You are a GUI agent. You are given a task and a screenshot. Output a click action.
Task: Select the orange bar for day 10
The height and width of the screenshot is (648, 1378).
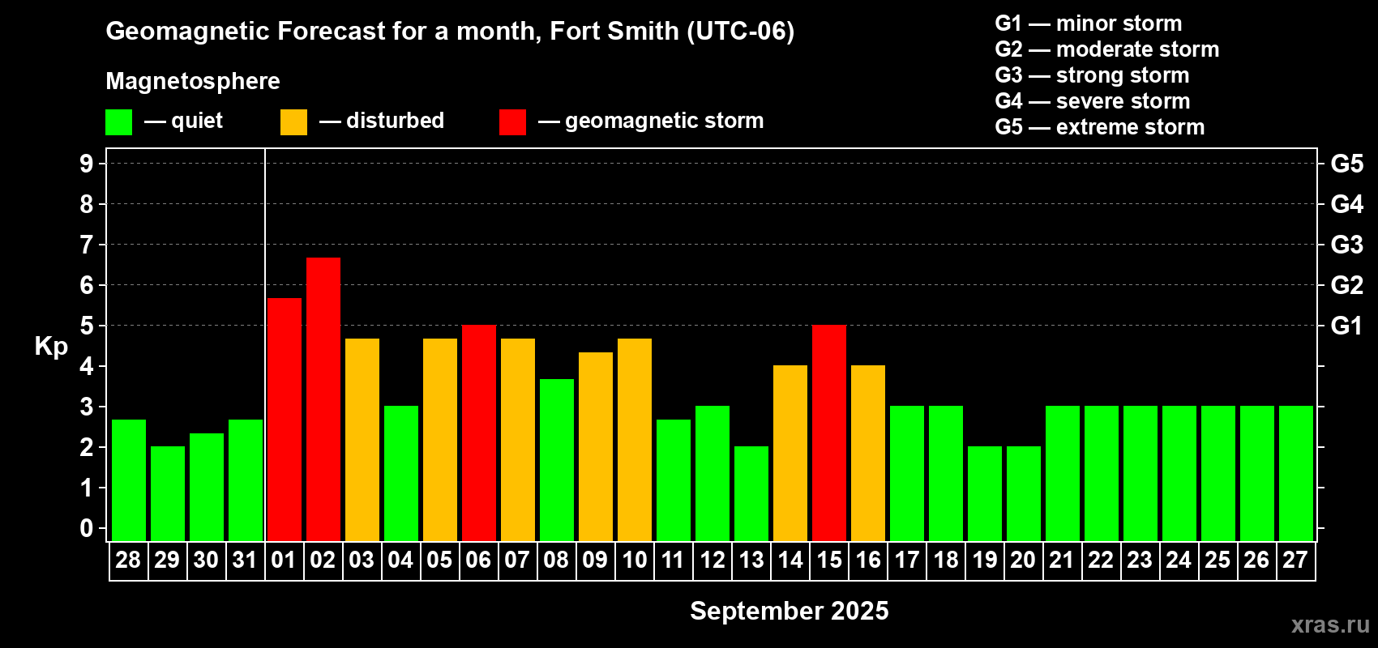635,440
